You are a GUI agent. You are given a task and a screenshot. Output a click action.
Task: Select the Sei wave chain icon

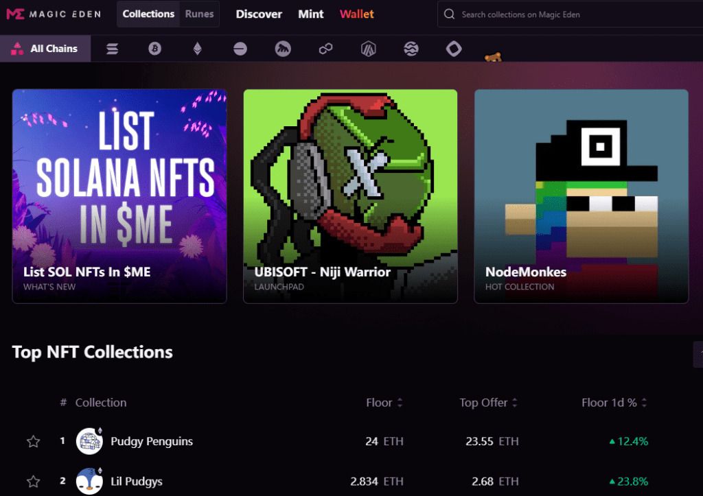411,49
